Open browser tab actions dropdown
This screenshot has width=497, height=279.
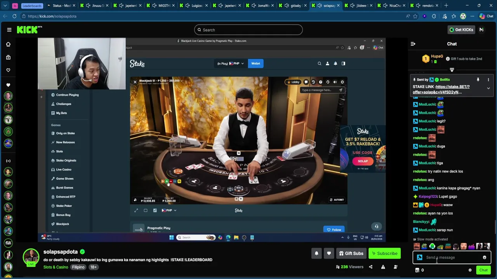pos(5,6)
